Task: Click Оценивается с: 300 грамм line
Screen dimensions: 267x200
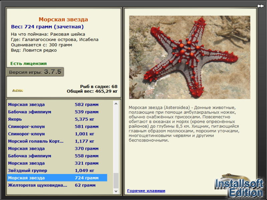Action: tap(41, 45)
